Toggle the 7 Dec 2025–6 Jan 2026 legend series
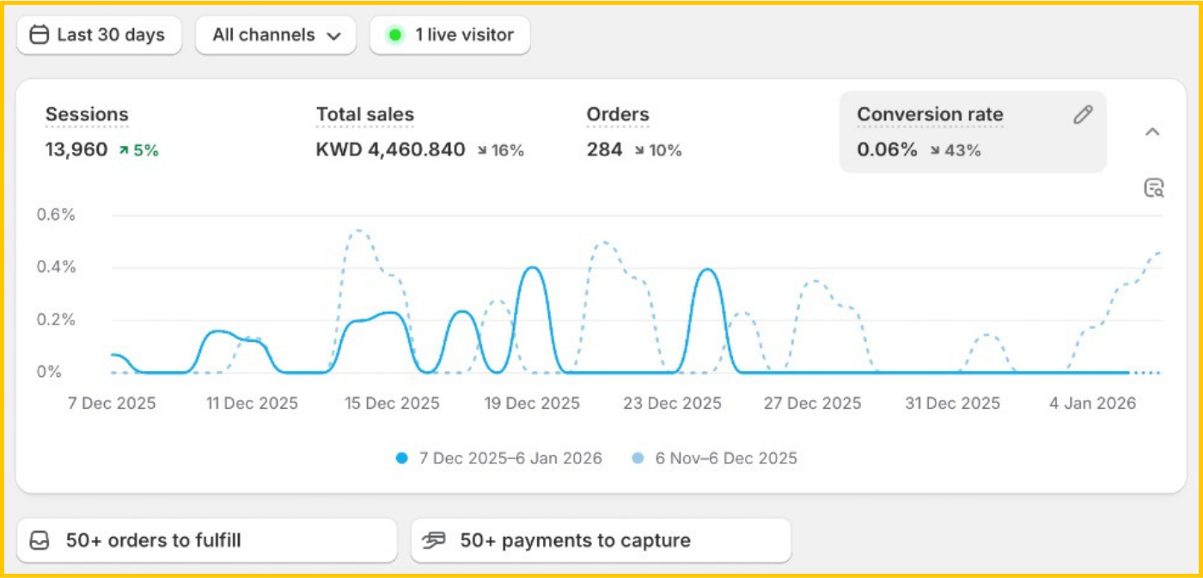The width and height of the screenshot is (1203, 578). coord(498,459)
